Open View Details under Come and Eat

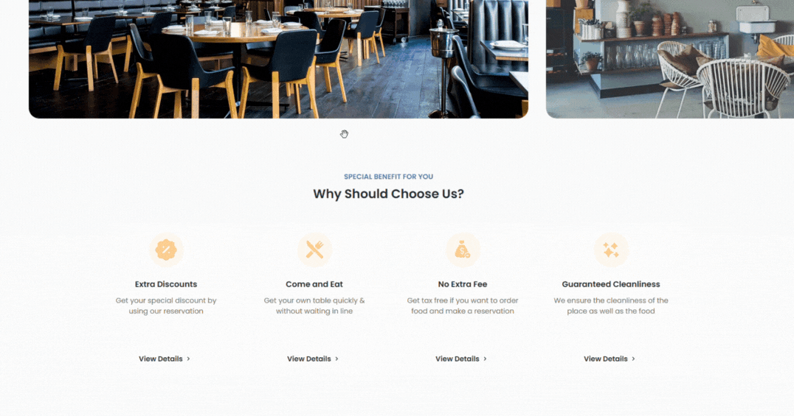[309, 359]
